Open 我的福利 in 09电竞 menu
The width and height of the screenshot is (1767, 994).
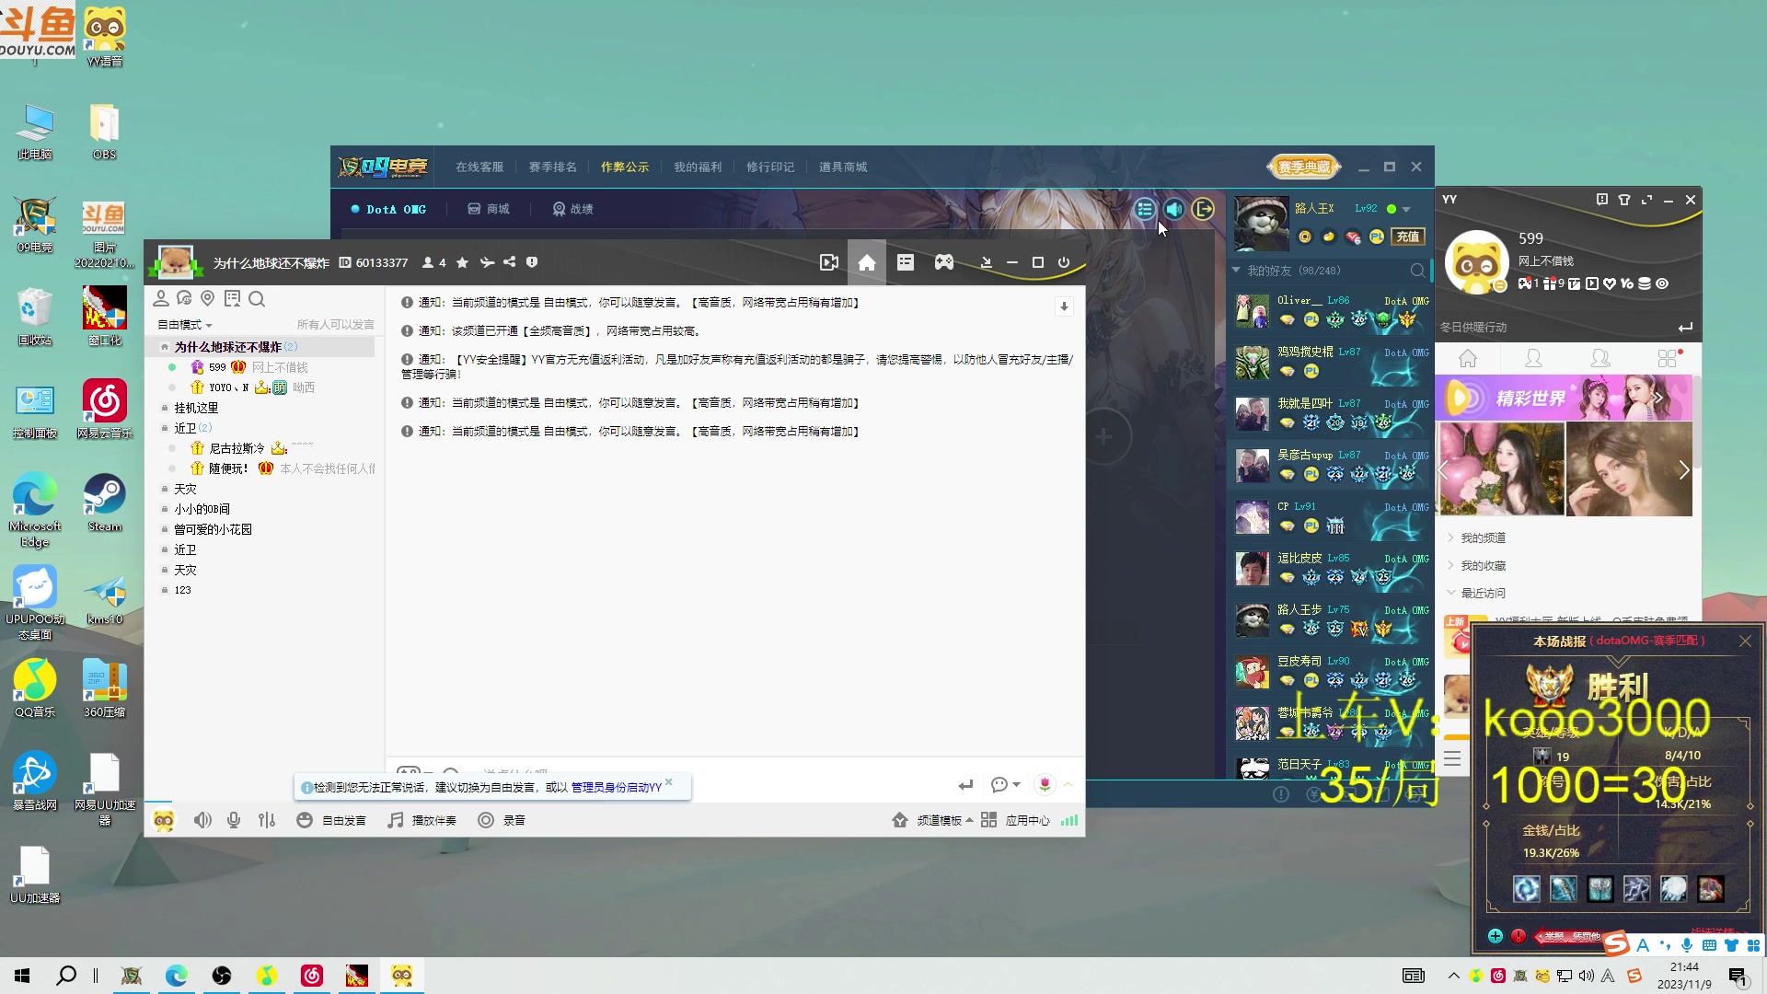point(698,168)
